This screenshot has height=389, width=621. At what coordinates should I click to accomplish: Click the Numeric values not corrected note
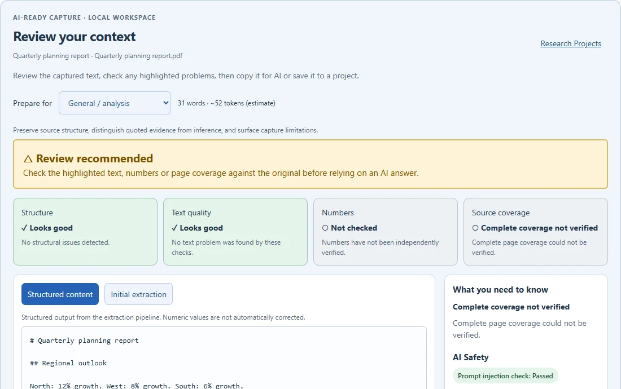(x=163, y=317)
